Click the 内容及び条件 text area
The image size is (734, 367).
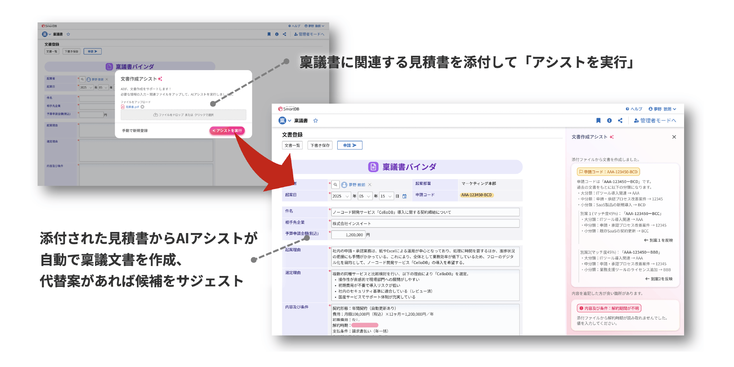[x=425, y=319]
